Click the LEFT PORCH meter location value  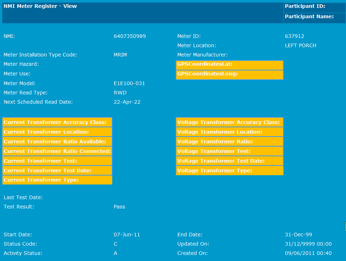(300, 45)
